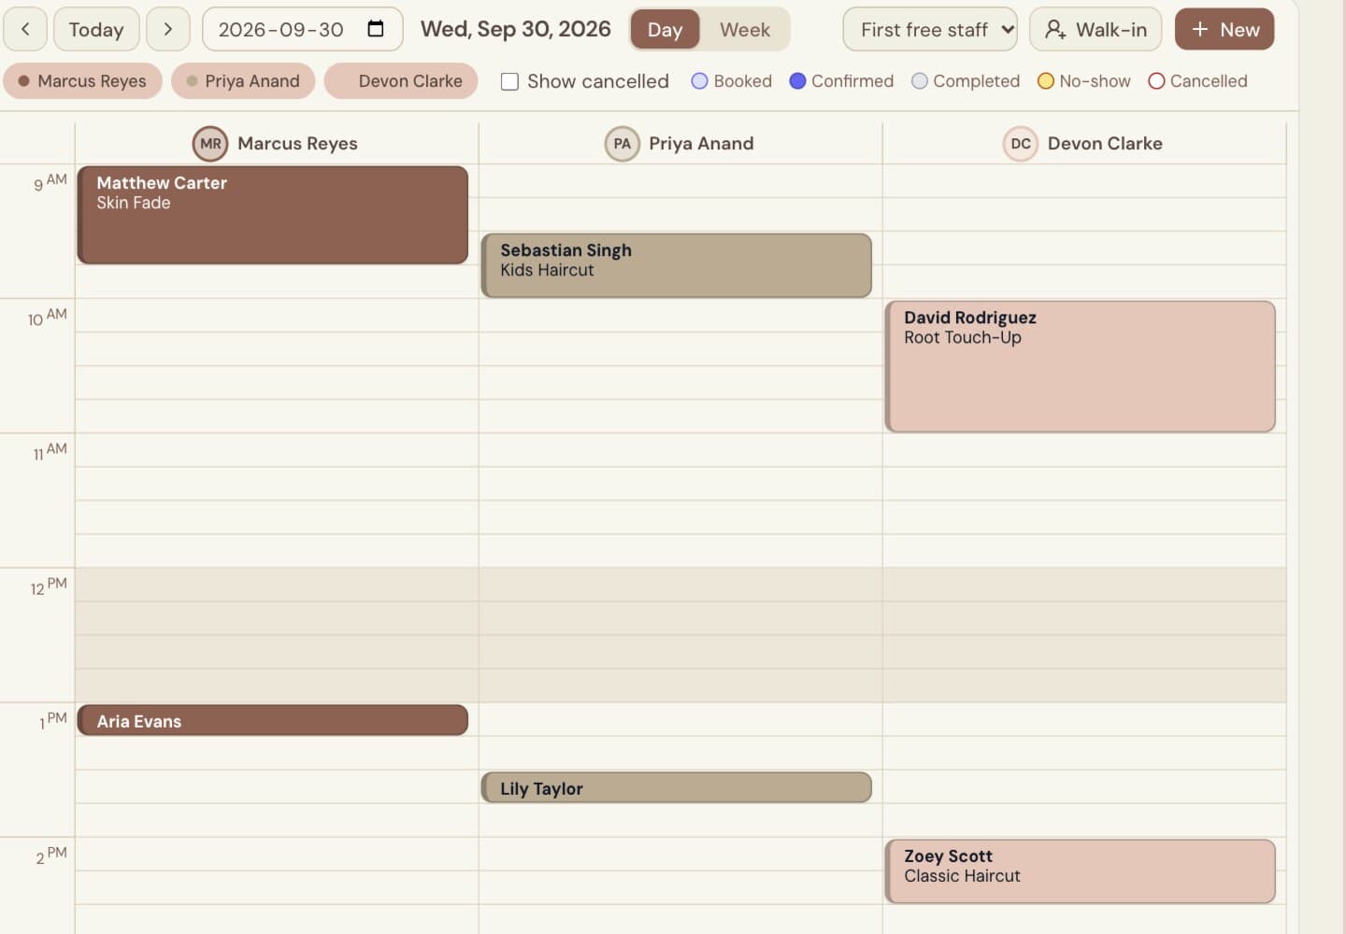The height and width of the screenshot is (934, 1346).
Task: Click the date input showing 2026-09-30
Action: click(x=302, y=29)
